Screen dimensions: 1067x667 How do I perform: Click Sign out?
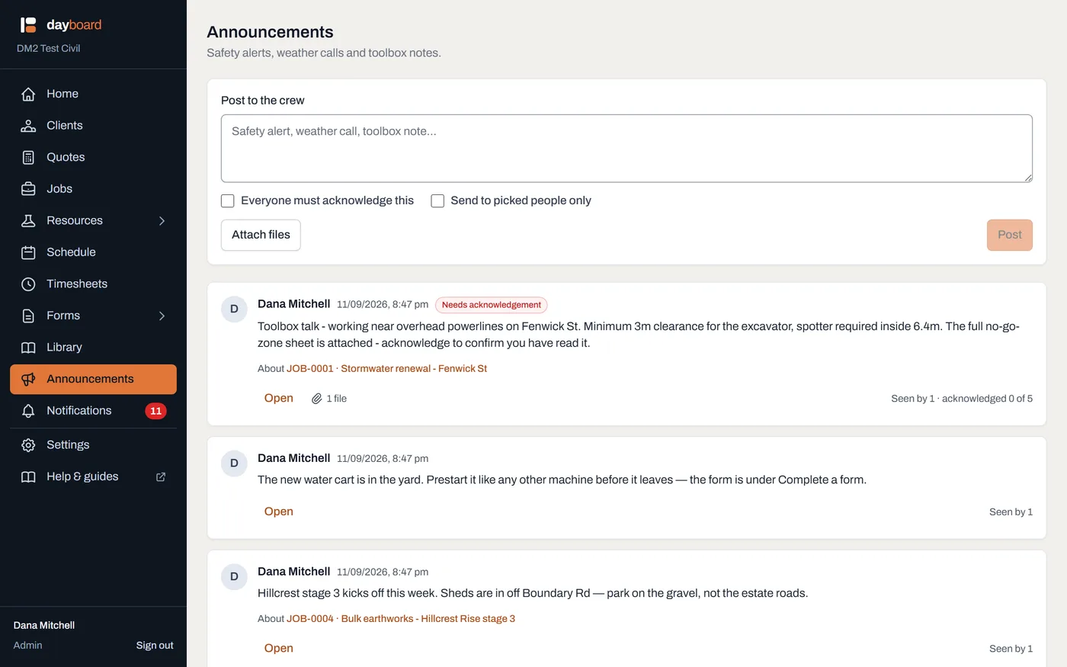[155, 645]
